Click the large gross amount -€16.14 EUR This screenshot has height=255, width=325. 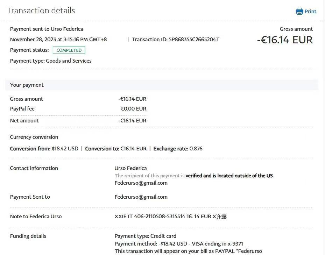coord(285,40)
